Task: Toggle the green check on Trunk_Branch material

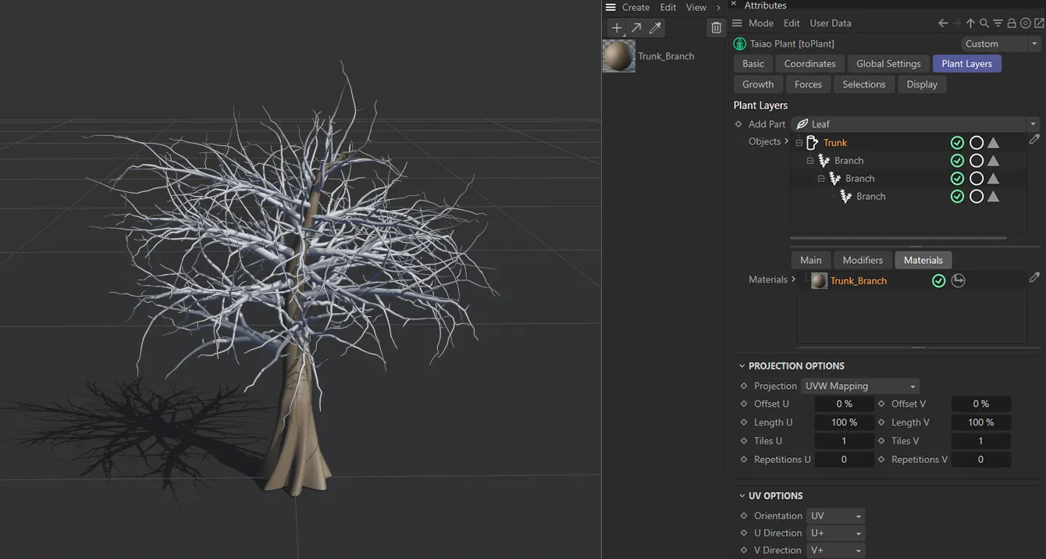Action: tap(939, 280)
